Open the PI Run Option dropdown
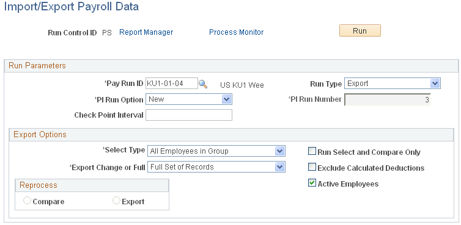Viewport: 461px width, 225px height. click(189, 99)
